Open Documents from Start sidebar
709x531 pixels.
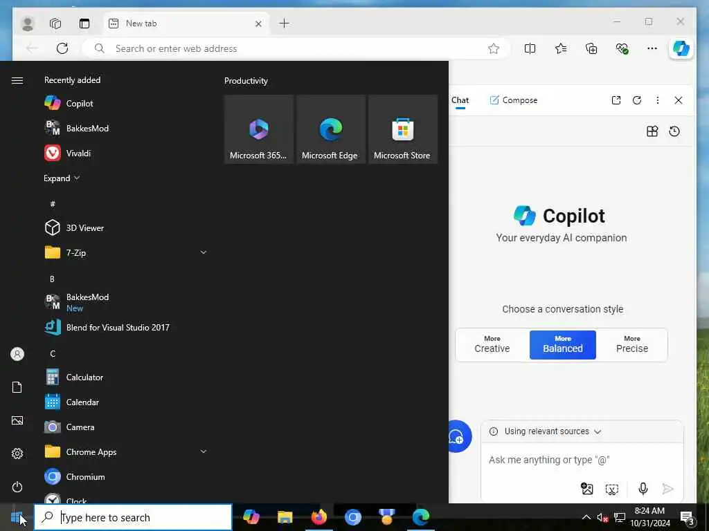[17, 387]
